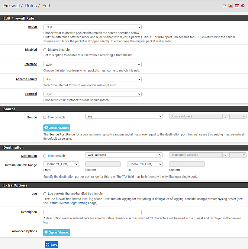Open the Action dropdown showing Pass

point(92,27)
